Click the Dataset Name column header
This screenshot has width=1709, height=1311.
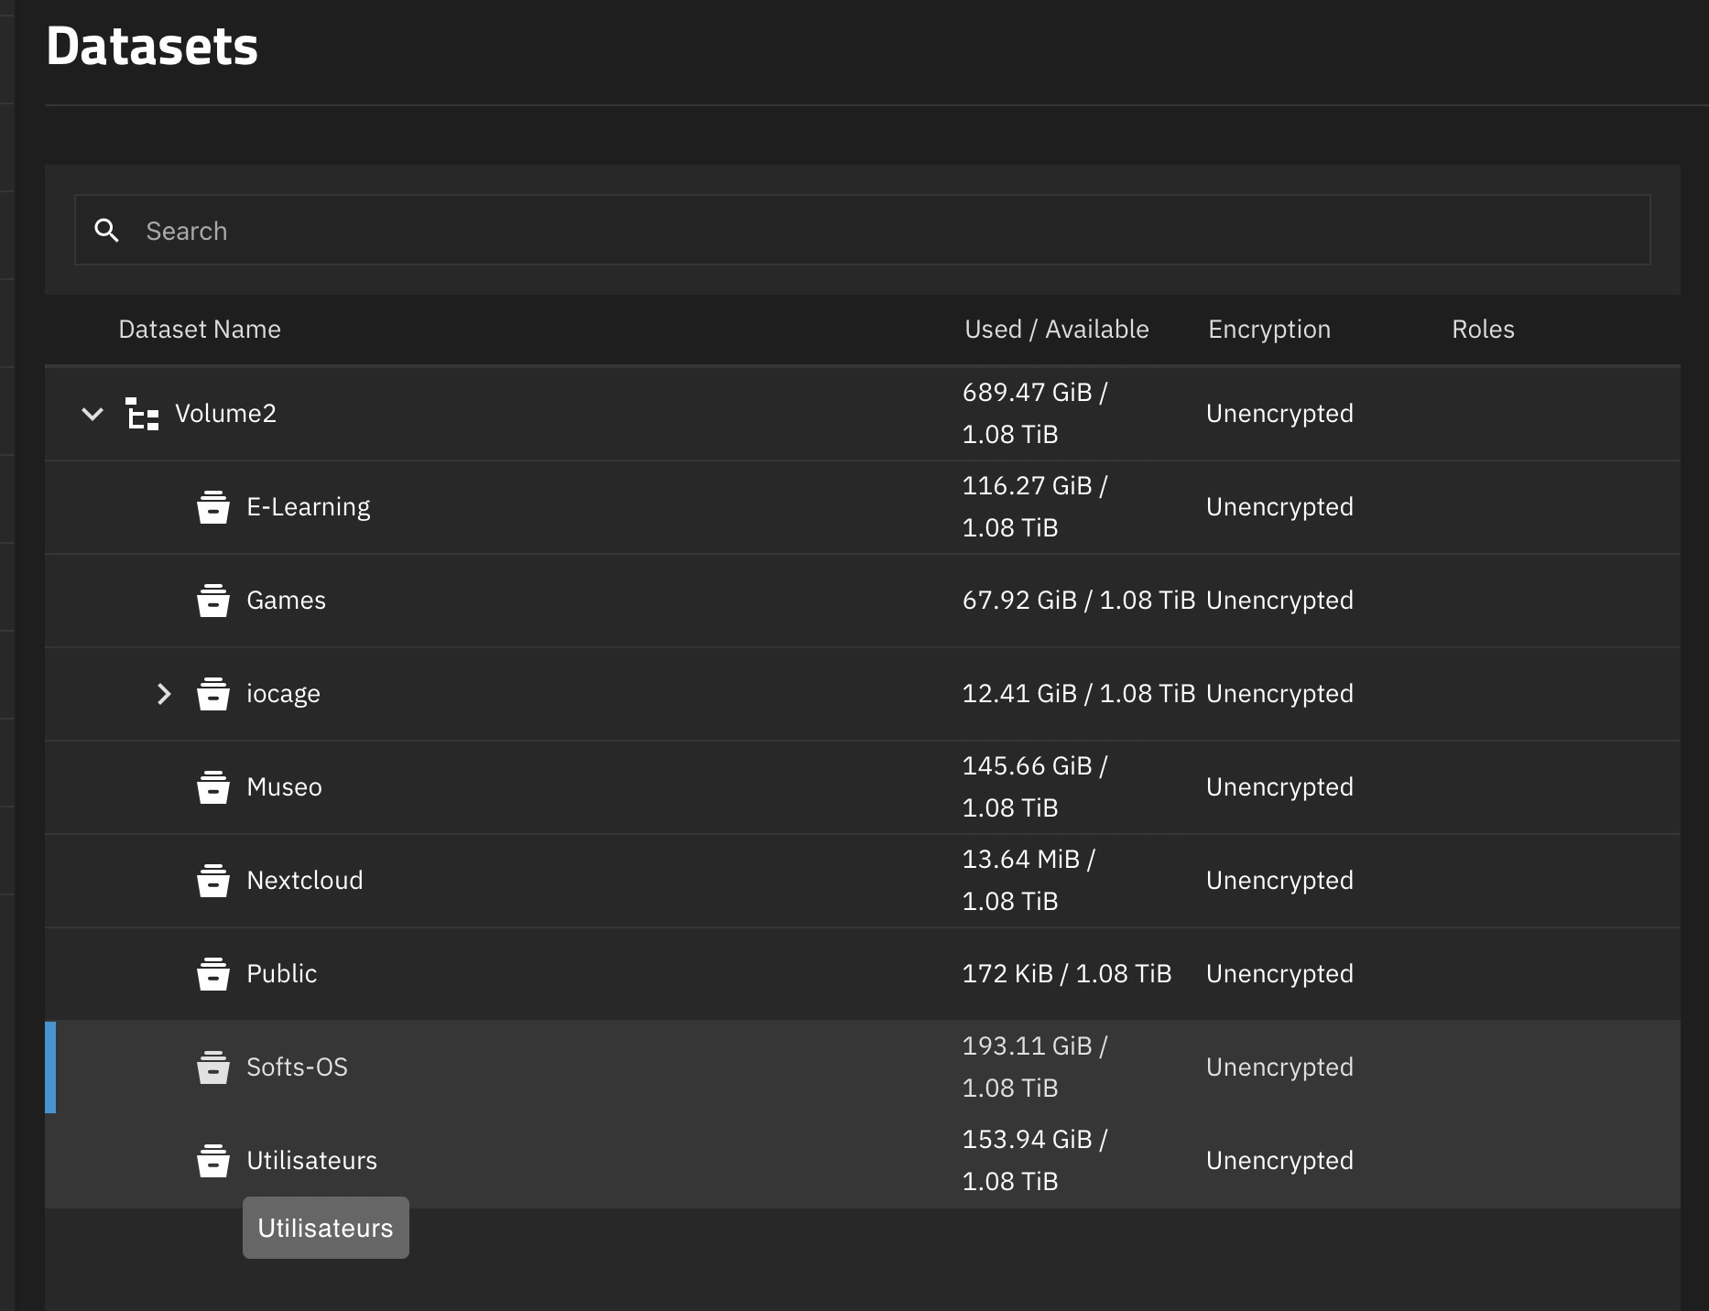(x=200, y=330)
